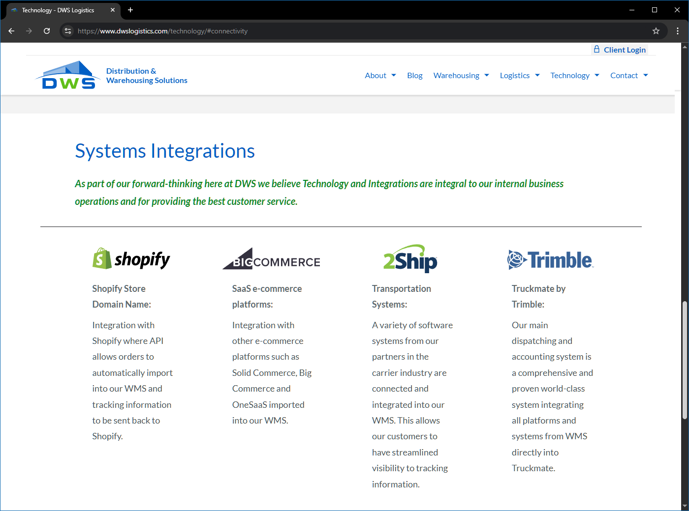Open the Chrome three-dot menu
The width and height of the screenshot is (689, 511).
[x=678, y=31]
